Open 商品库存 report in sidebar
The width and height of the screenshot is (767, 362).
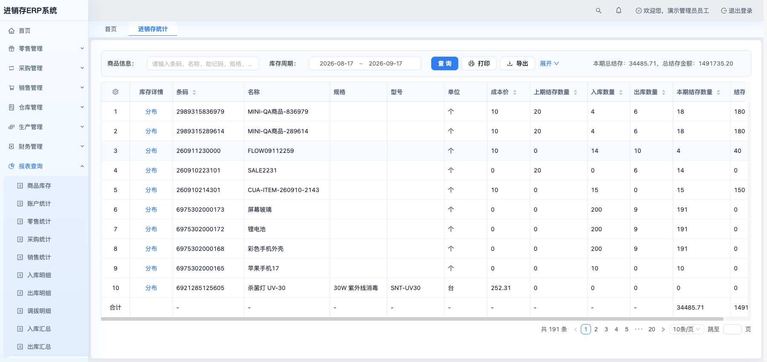click(39, 186)
